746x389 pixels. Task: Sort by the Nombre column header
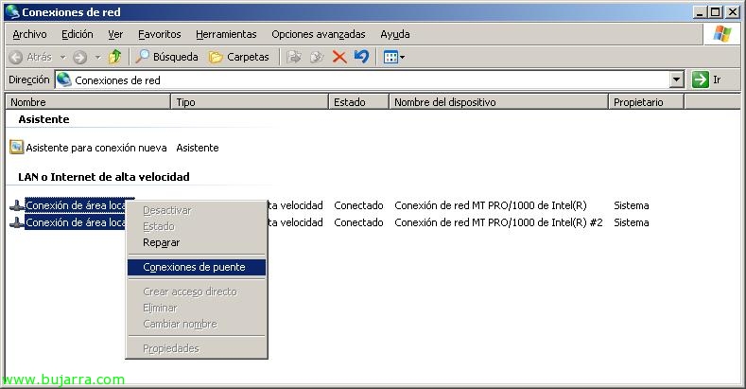coord(88,102)
